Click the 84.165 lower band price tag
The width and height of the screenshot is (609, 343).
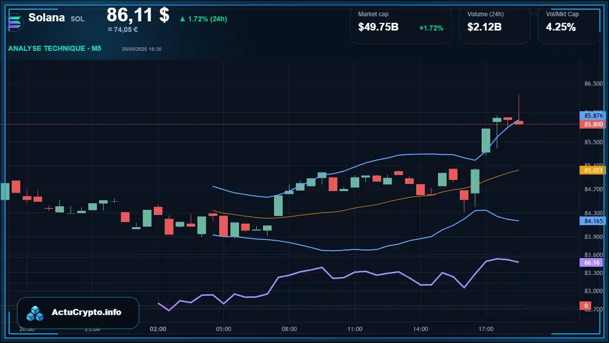593,221
